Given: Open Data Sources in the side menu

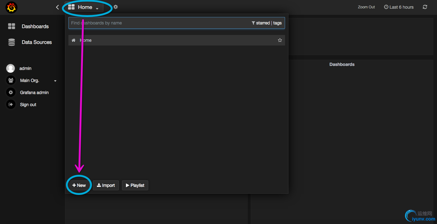Looking at the screenshot, I should (x=37, y=42).
